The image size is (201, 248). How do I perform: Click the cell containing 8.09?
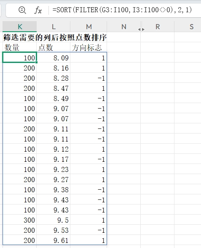click(x=54, y=58)
